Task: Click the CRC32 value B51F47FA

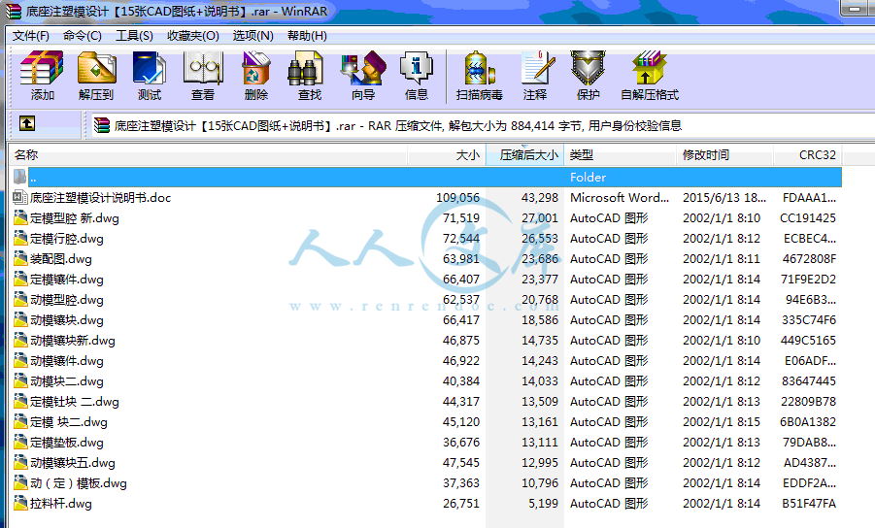Action: point(809,504)
